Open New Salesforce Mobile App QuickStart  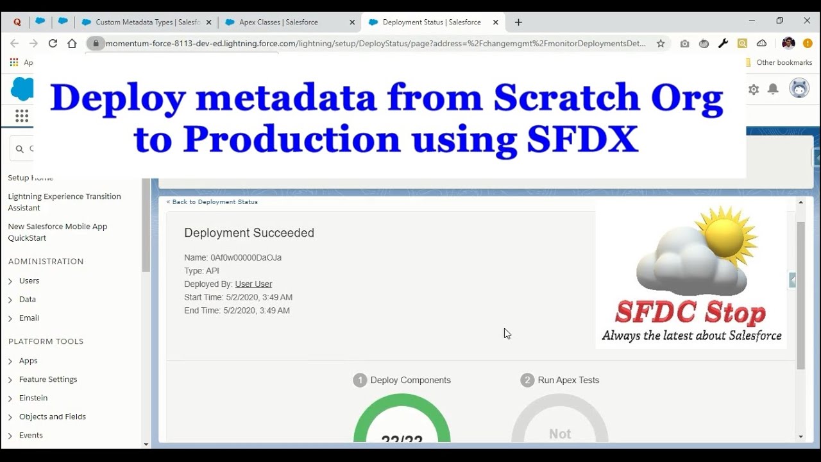pyautogui.click(x=58, y=232)
